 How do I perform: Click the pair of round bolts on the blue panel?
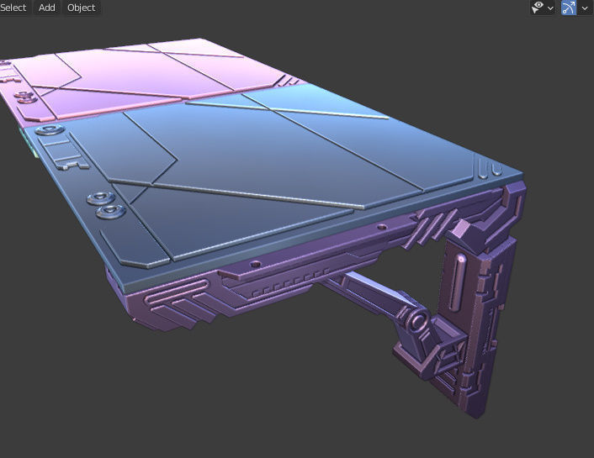click(106, 205)
